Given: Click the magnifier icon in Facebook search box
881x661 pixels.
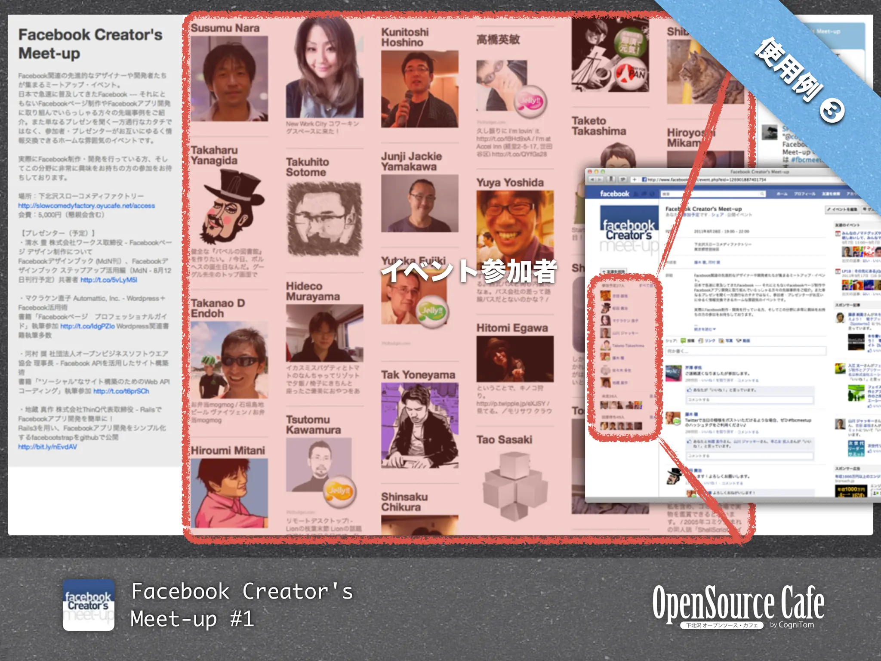Looking at the screenshot, I should [762, 194].
